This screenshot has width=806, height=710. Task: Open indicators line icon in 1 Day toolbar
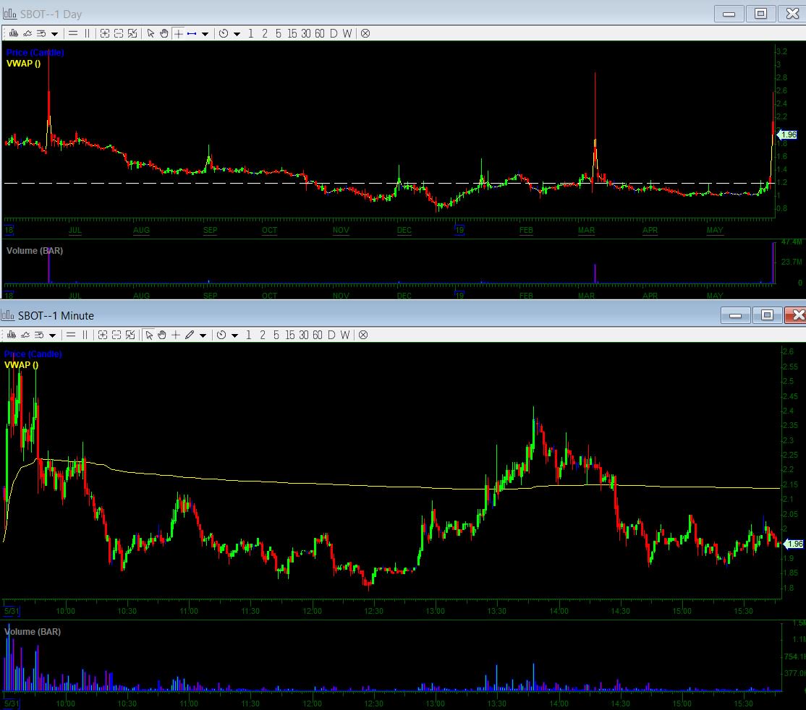(27, 33)
